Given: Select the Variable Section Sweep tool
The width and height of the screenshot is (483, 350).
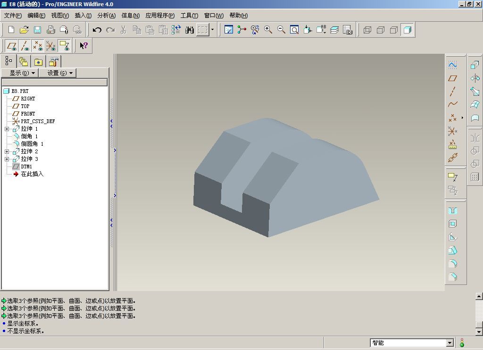Looking at the screenshot, I should pos(475,92).
